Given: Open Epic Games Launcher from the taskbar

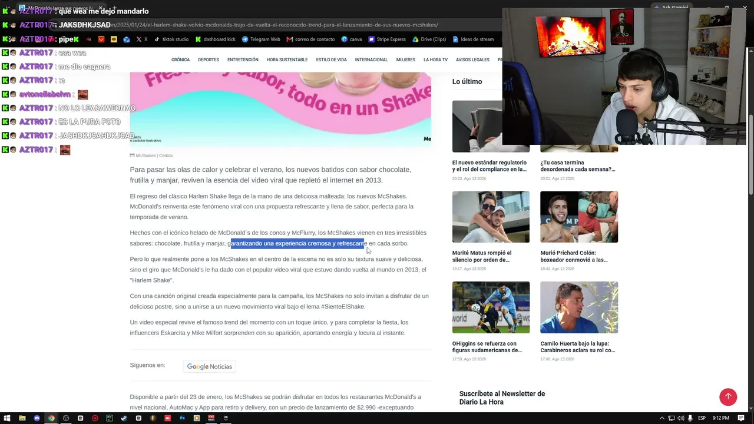Looking at the screenshot, I should click(226, 418).
